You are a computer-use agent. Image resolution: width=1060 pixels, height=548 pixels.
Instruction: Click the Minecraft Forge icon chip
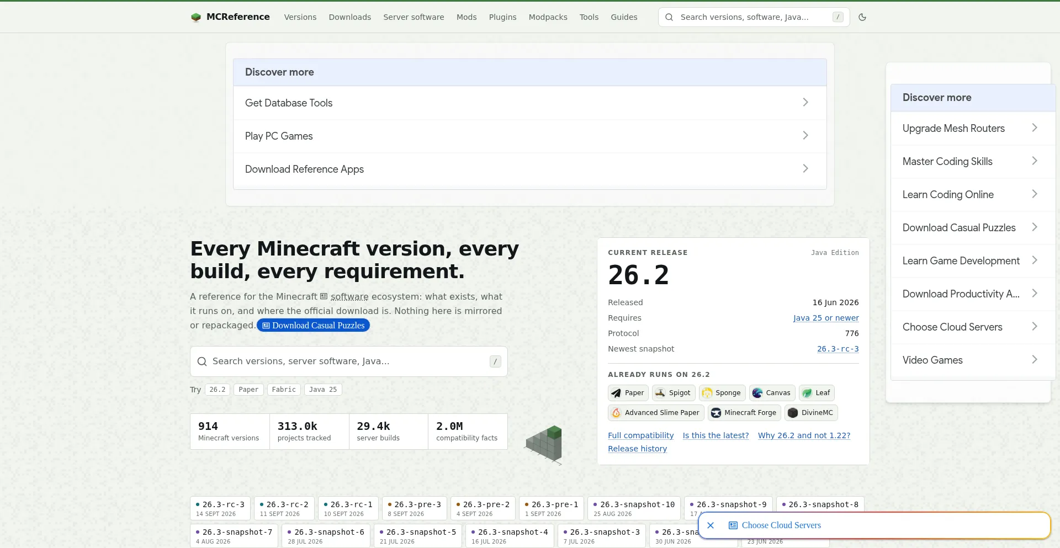click(744, 413)
